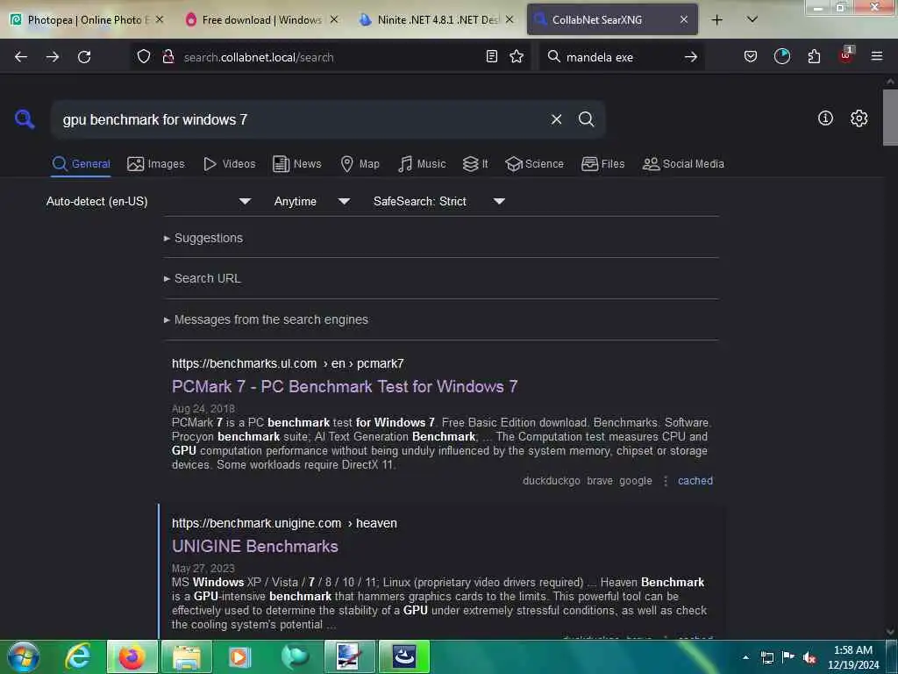Click the page vertical scrollbar thumb

pos(890,118)
